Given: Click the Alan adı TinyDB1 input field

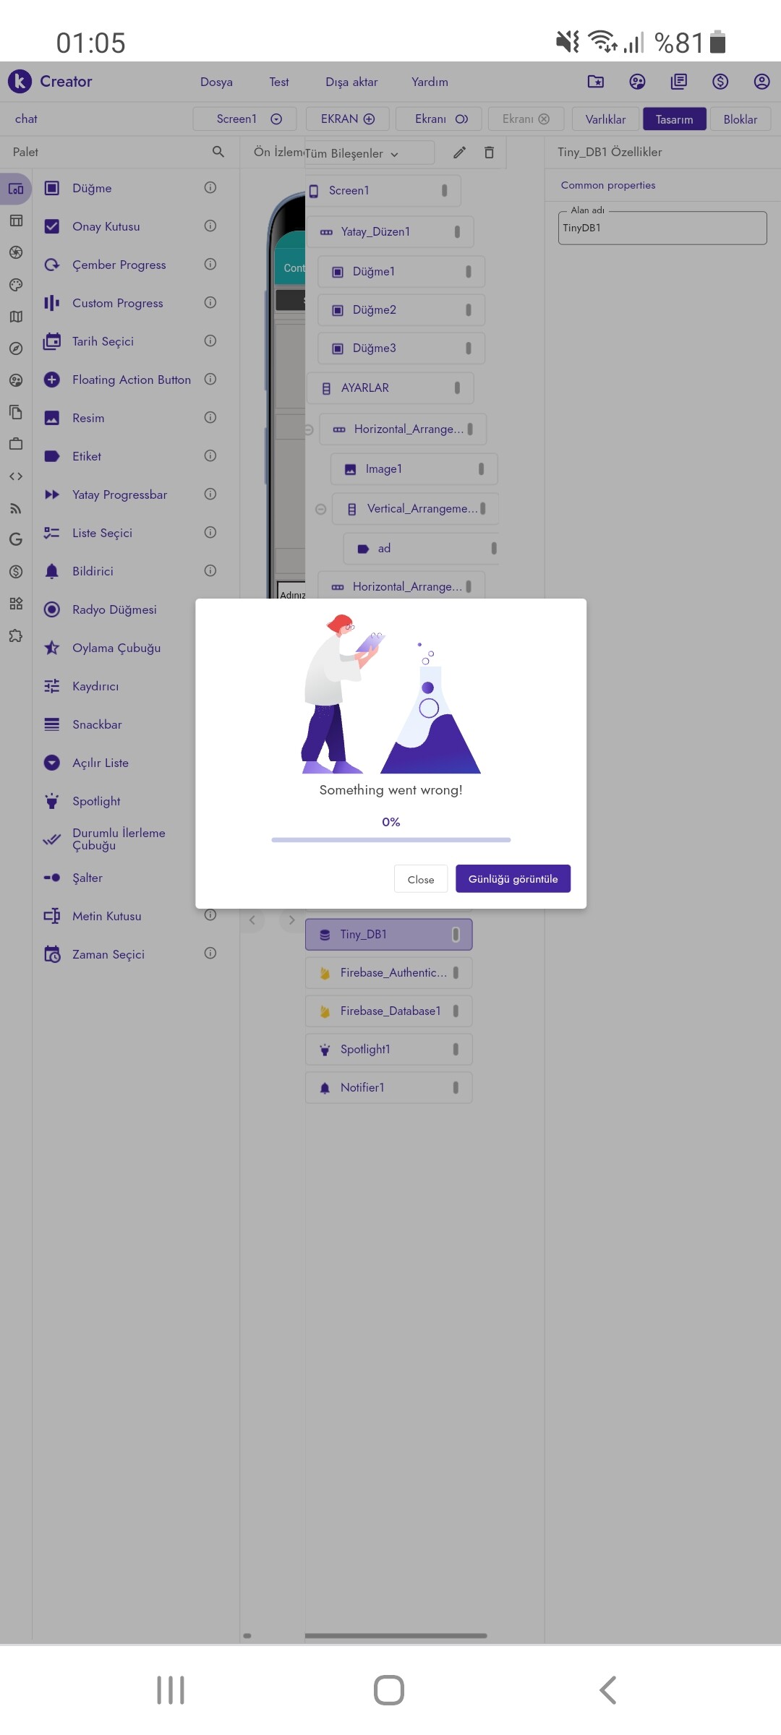Looking at the screenshot, I should (662, 228).
